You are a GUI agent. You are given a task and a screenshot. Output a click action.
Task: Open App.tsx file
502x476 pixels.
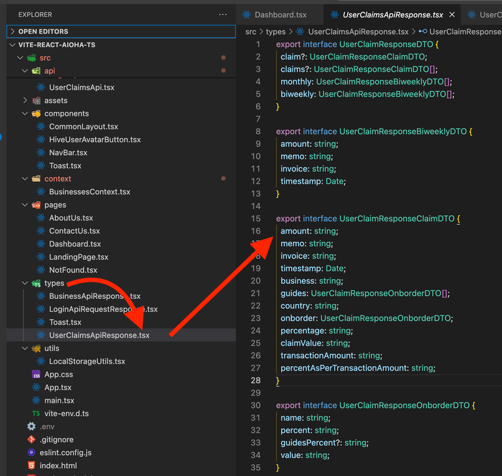(x=58, y=387)
